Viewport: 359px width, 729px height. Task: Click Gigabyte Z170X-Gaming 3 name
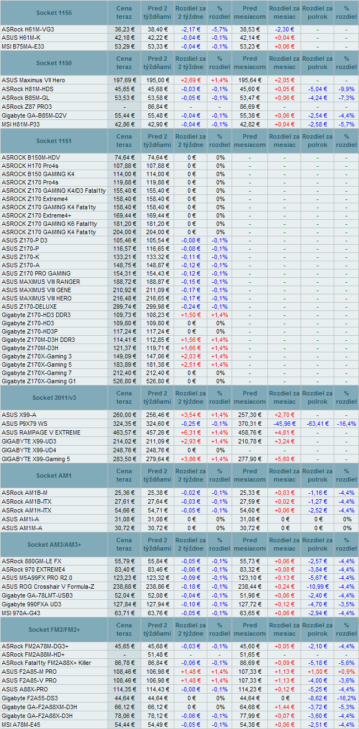[37, 356]
